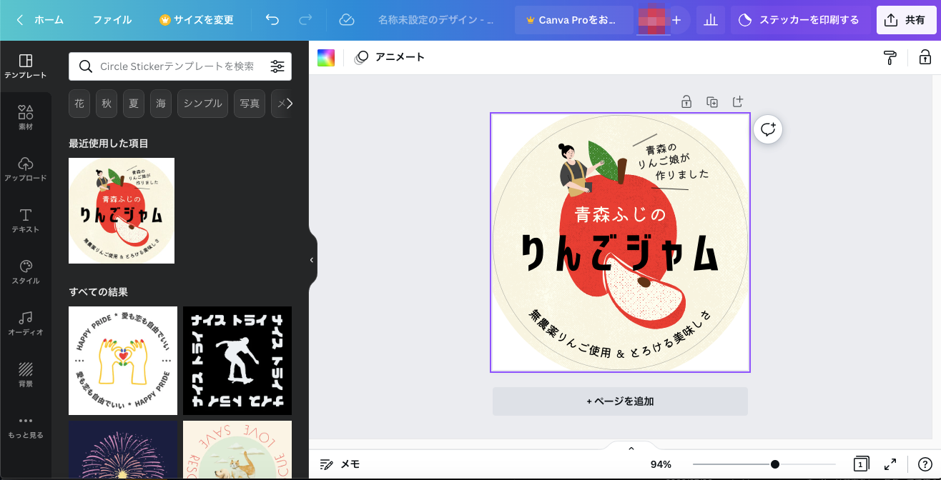Screen dimensions: 941x480
Task: Select the HAPPY PRIDE template thumbnail
Action: click(123, 361)
